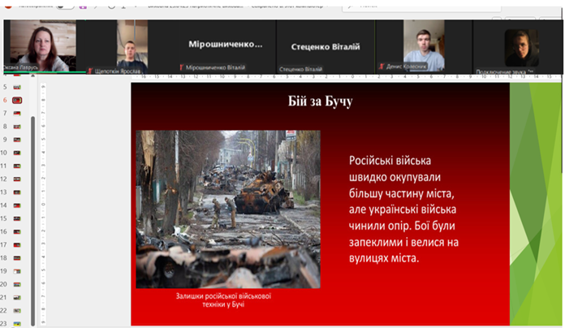The height and width of the screenshot is (328, 565).
Task: Jump to slide 10 thumbnail
Action: coord(17,153)
